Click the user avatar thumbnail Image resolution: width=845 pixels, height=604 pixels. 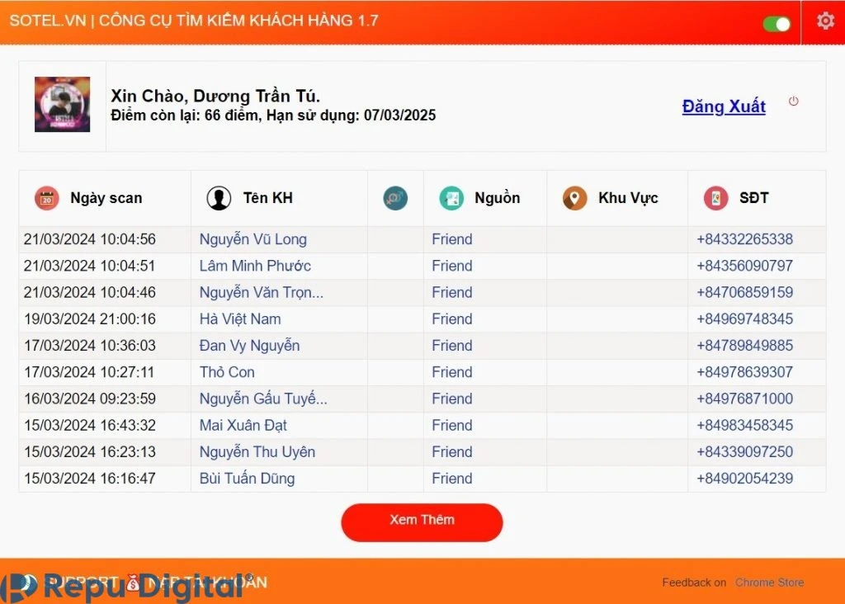point(61,105)
